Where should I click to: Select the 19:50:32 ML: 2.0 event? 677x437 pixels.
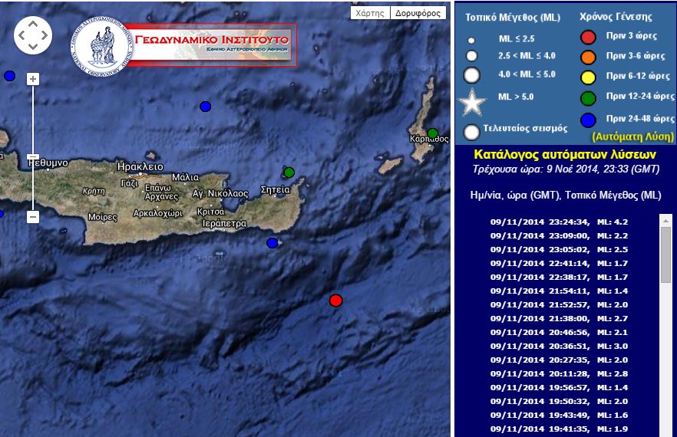[x=559, y=402]
